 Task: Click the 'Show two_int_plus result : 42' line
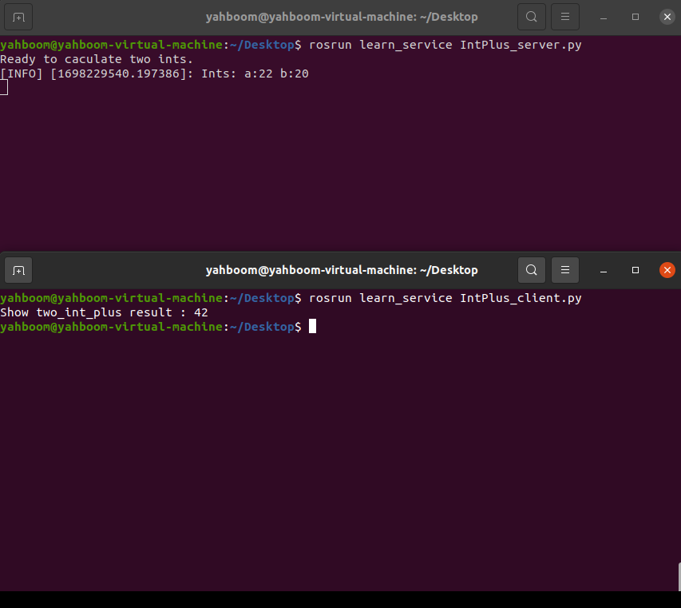click(x=105, y=312)
